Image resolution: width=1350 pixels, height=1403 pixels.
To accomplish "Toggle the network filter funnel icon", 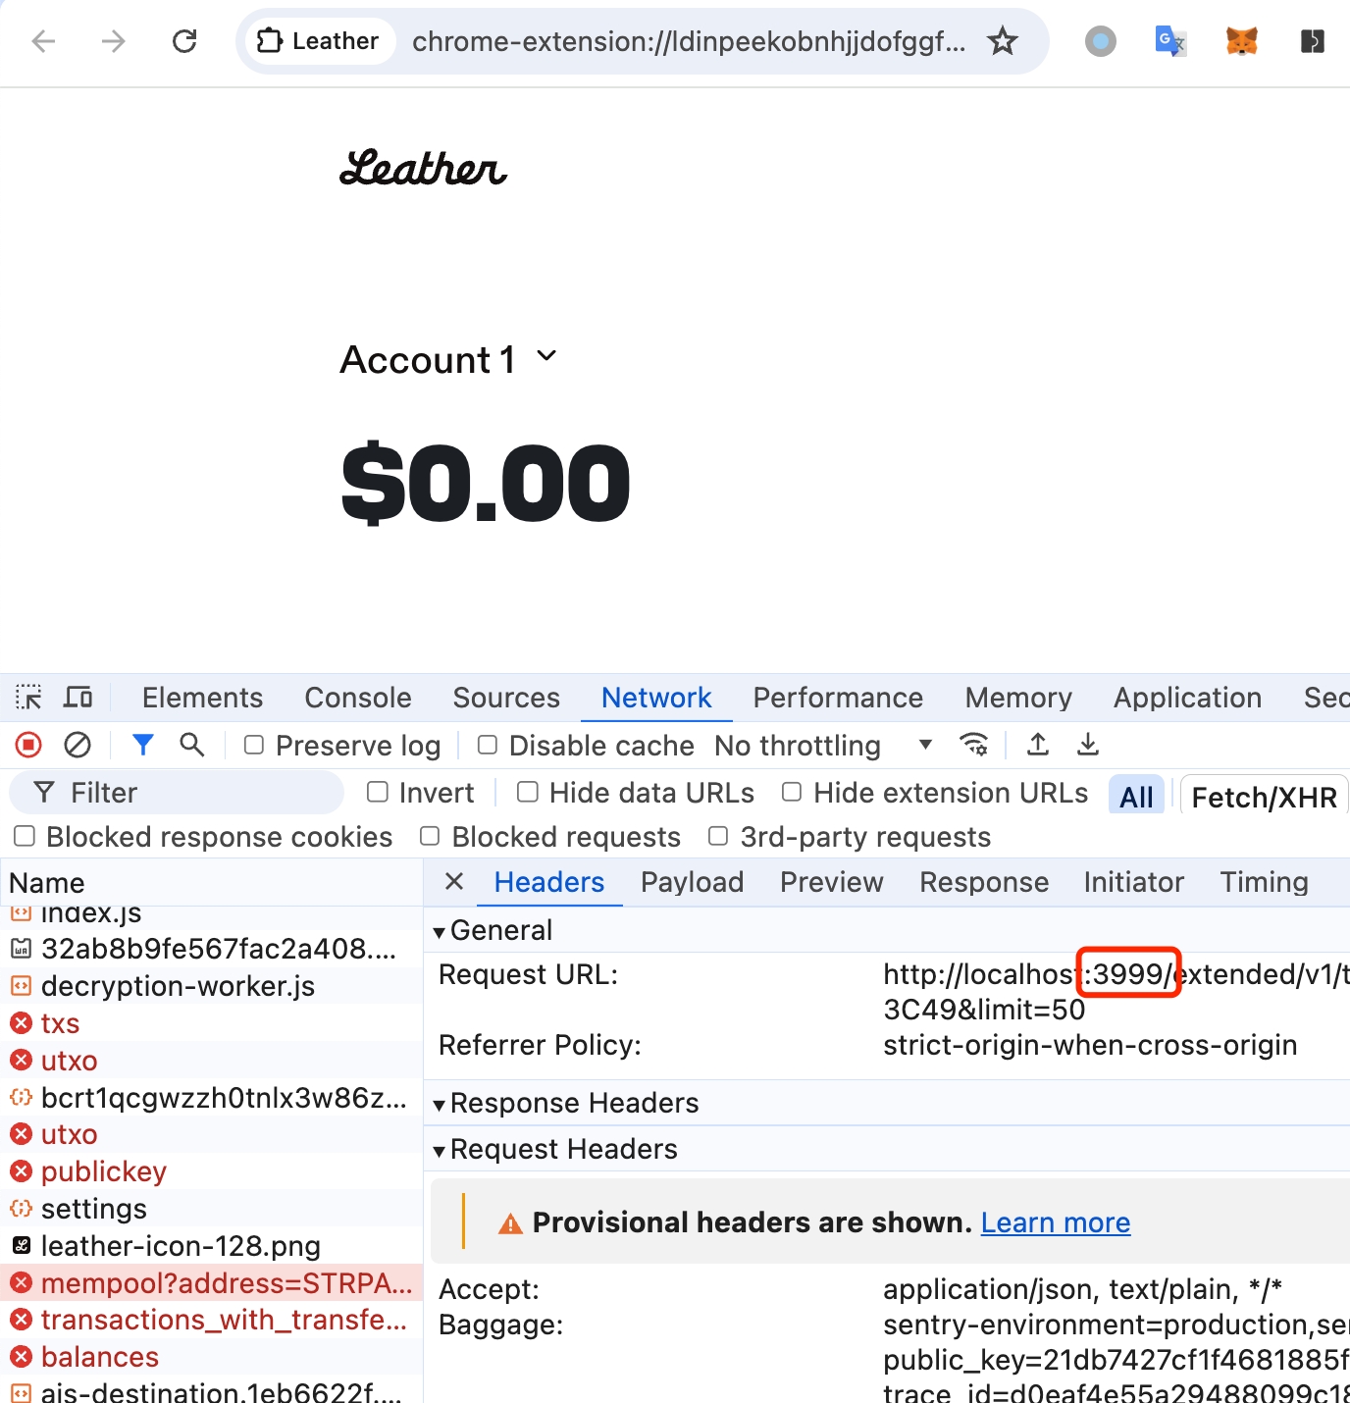I will tap(142, 746).
